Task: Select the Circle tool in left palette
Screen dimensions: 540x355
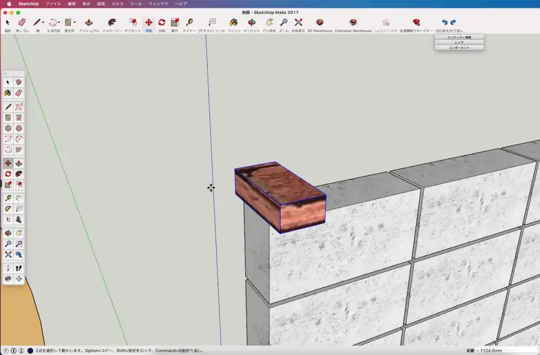Action: (x=8, y=129)
